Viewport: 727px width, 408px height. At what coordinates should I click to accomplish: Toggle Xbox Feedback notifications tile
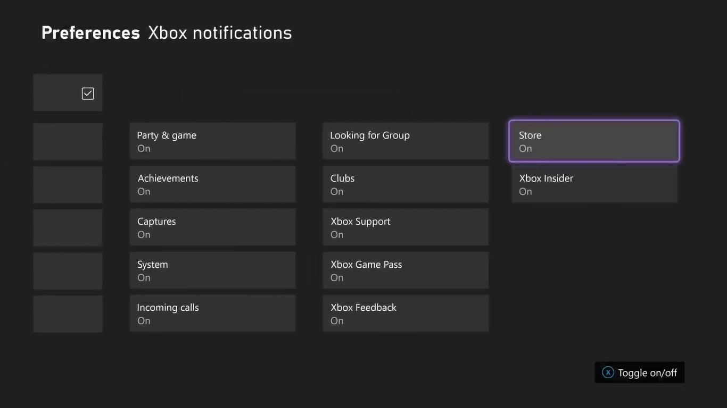click(406, 313)
